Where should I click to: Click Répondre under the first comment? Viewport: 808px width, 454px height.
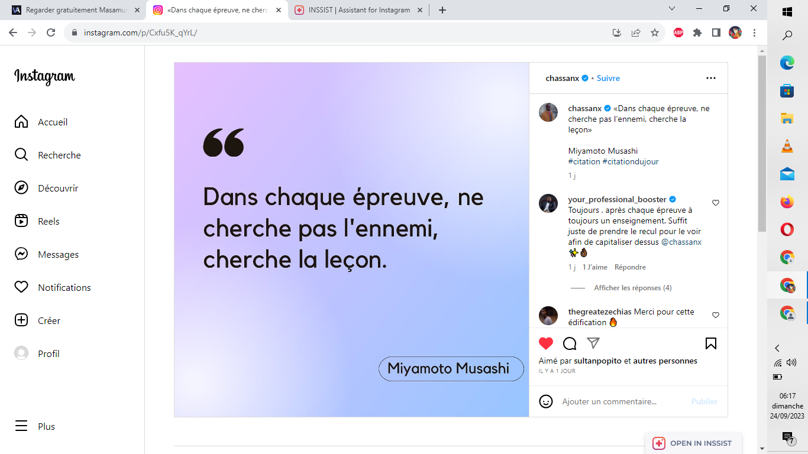630,267
